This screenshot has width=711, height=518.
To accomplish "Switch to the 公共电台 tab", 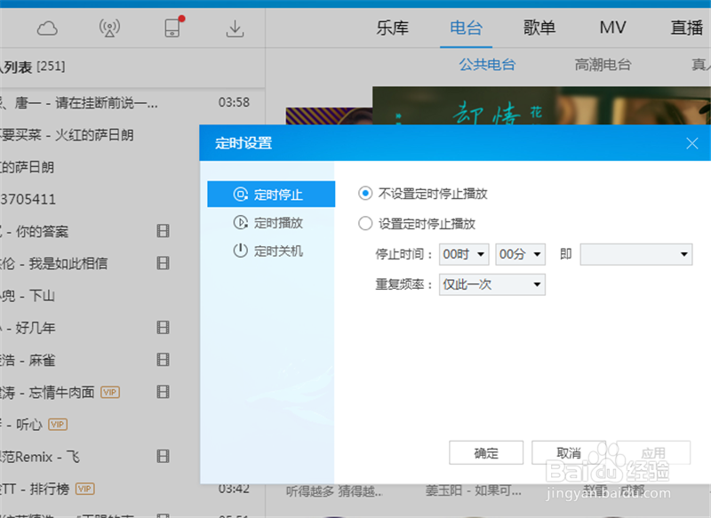I will point(486,64).
